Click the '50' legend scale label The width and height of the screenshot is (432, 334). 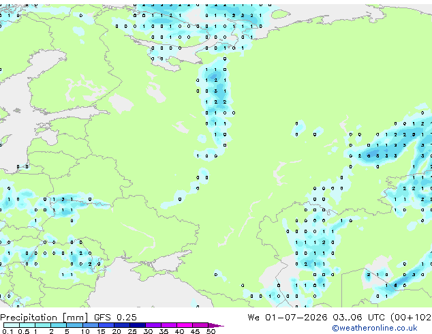211,331
